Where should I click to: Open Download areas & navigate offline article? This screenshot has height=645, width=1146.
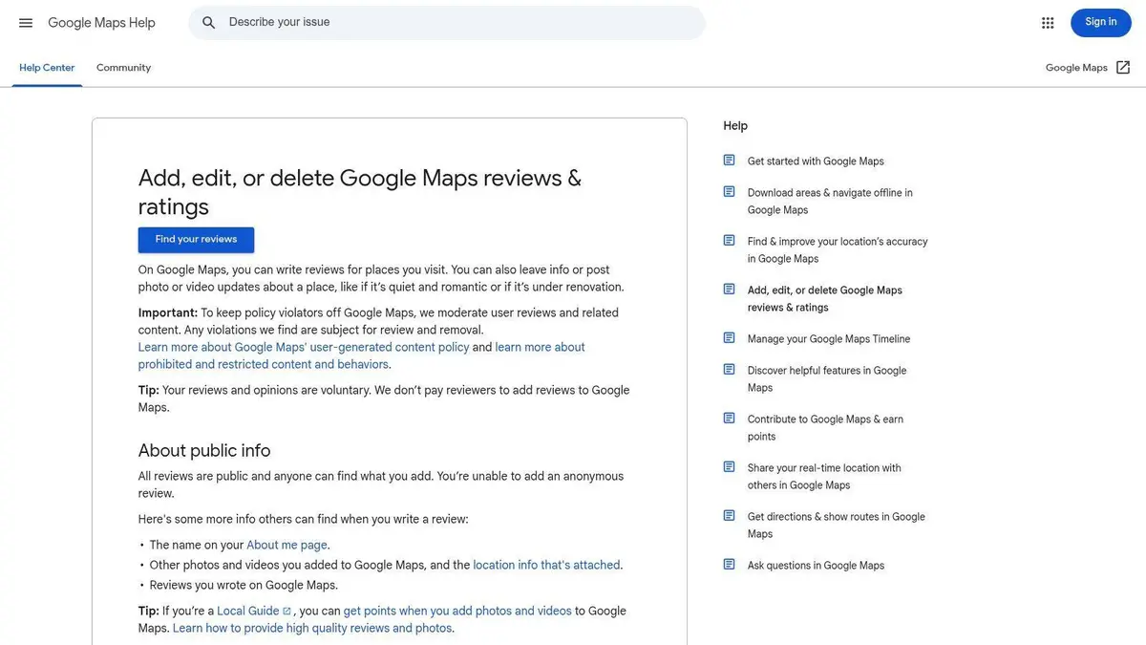[x=830, y=202]
